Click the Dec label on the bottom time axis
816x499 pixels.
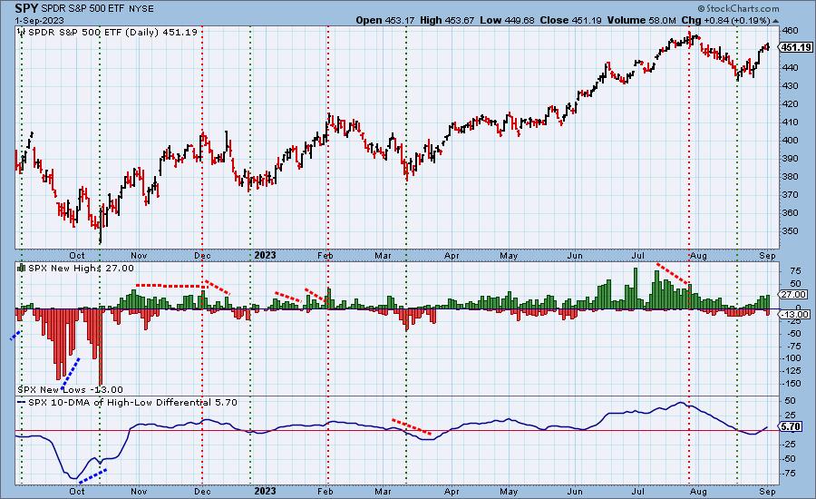pyautogui.click(x=202, y=491)
